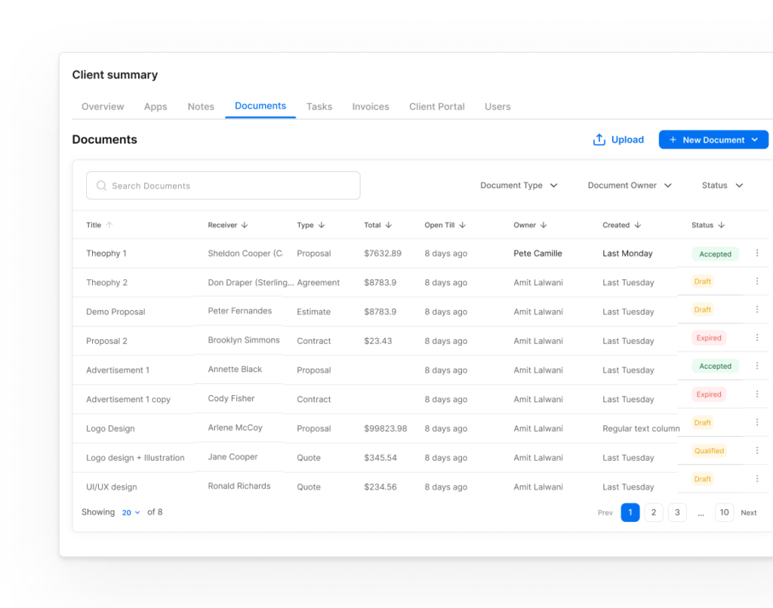Go to page 2 of results

(x=654, y=512)
